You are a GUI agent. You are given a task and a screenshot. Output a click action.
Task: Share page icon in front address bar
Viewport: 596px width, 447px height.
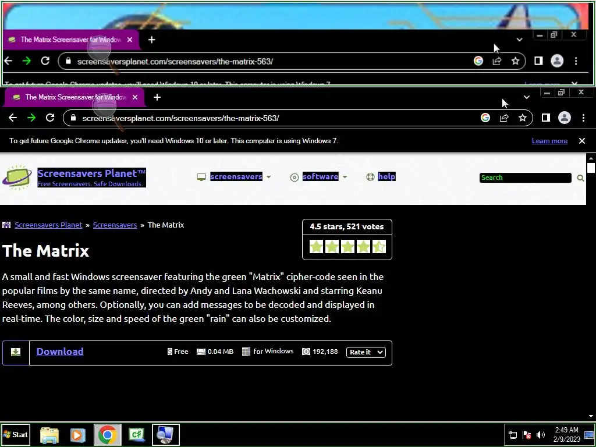point(504,118)
